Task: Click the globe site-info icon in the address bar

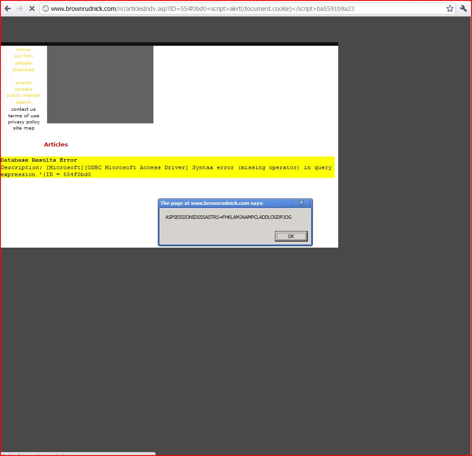Action: 45,8
